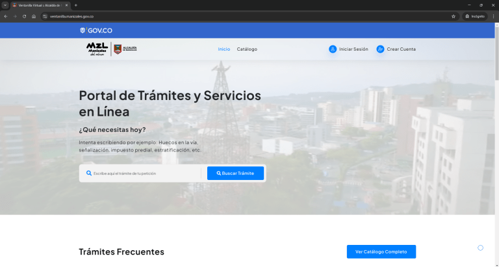499x267 pixels.
Task: Close the Ventanilla Virtual tab
Action: tap(66, 5)
